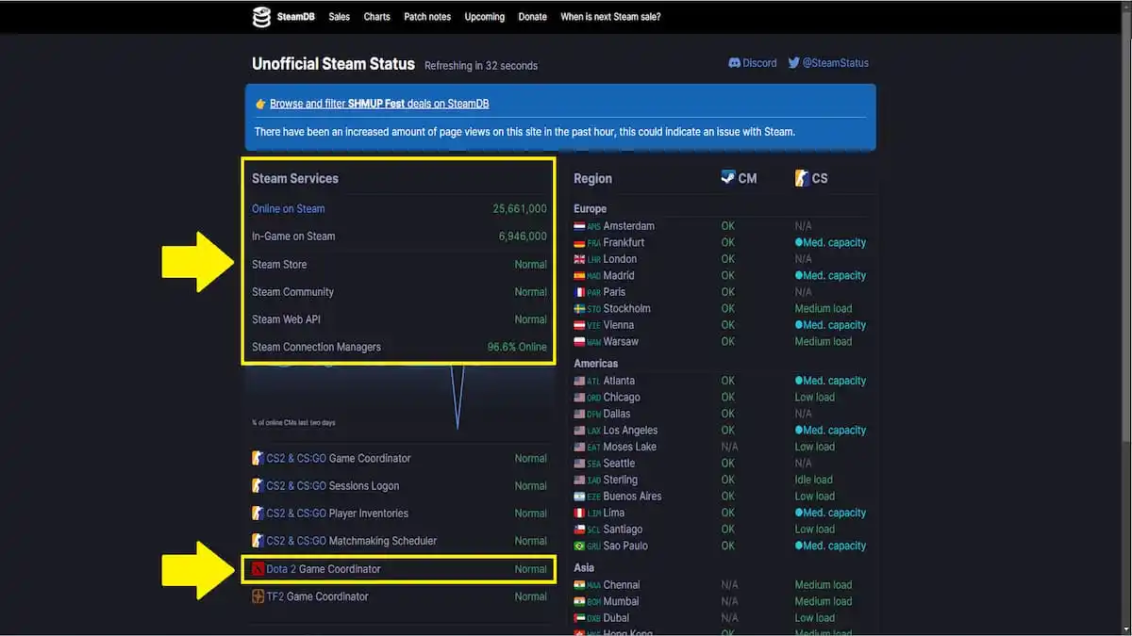Image resolution: width=1132 pixels, height=636 pixels.
Task: Click the Sao Paulo Brazil flag
Action: pyautogui.click(x=579, y=546)
